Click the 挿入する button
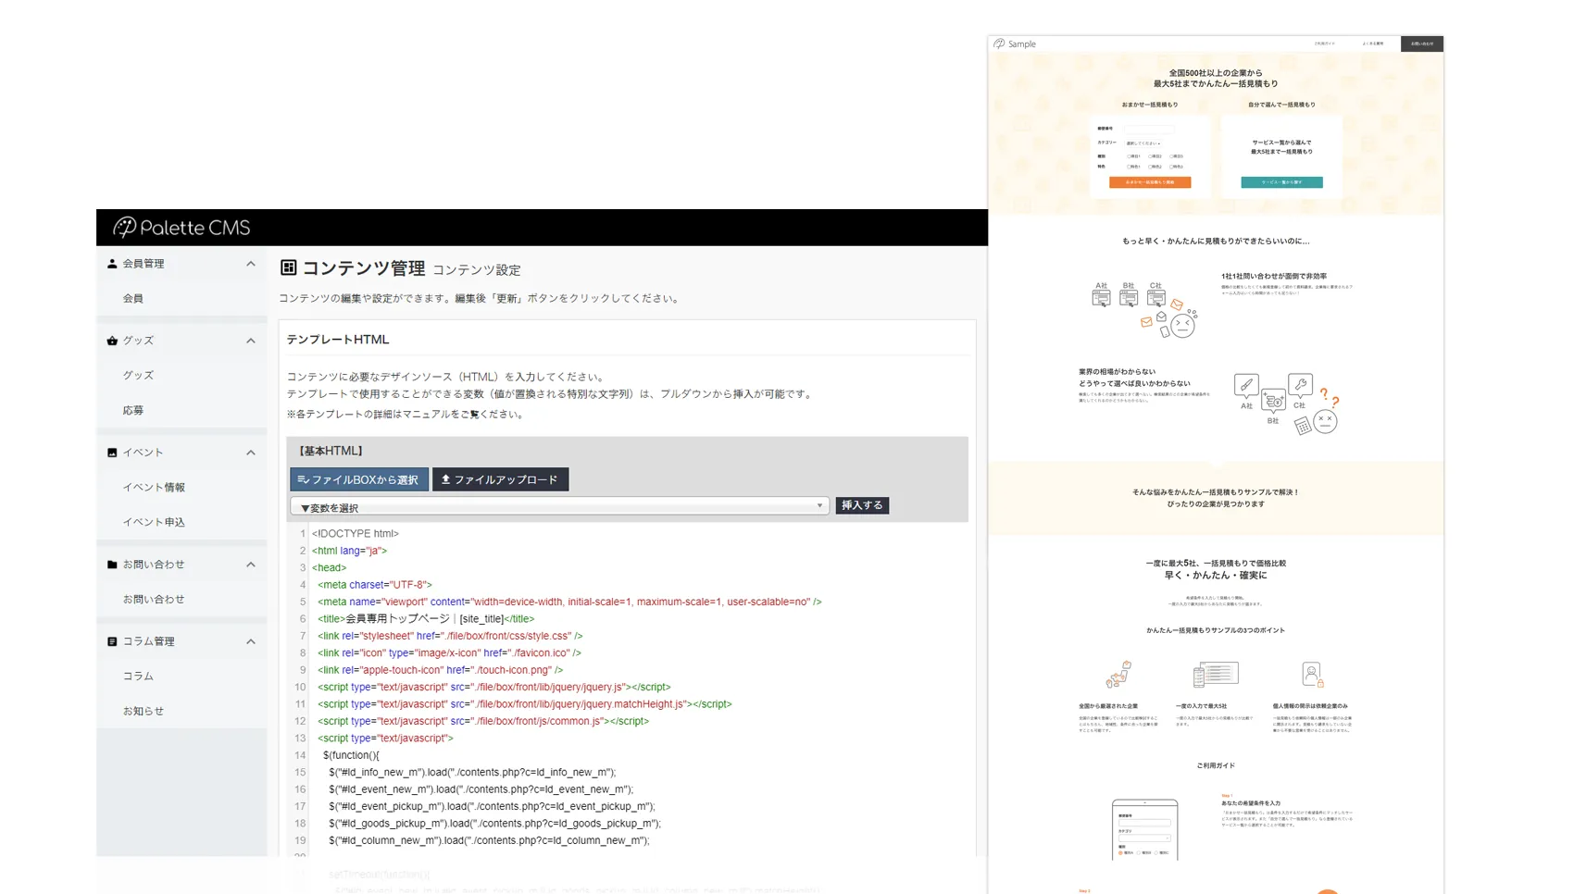 click(x=861, y=505)
